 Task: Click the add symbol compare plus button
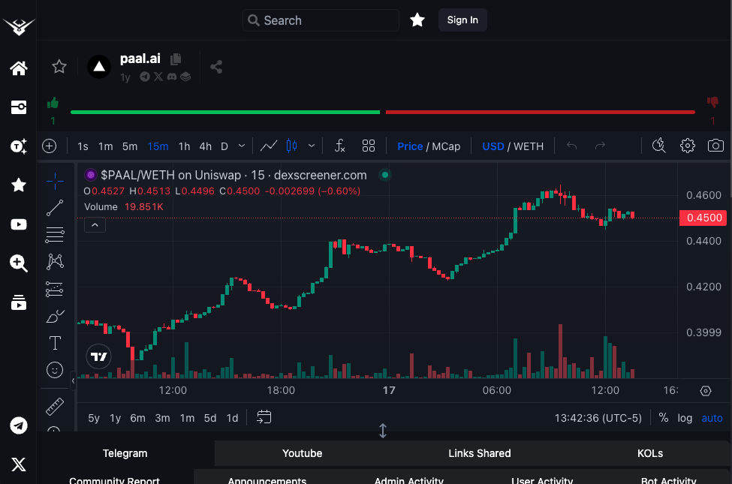click(49, 146)
